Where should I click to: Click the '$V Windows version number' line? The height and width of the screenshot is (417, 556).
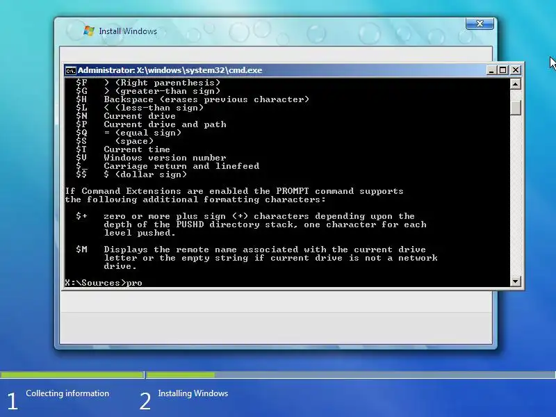pos(151,158)
